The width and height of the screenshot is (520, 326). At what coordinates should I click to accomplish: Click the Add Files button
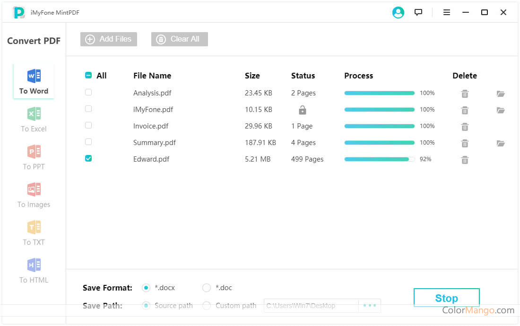click(109, 39)
